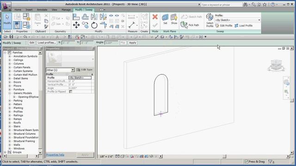Click the keyword search input field
Image resolution: width=296 pixels, height=166 pixels.
(x=222, y=5)
